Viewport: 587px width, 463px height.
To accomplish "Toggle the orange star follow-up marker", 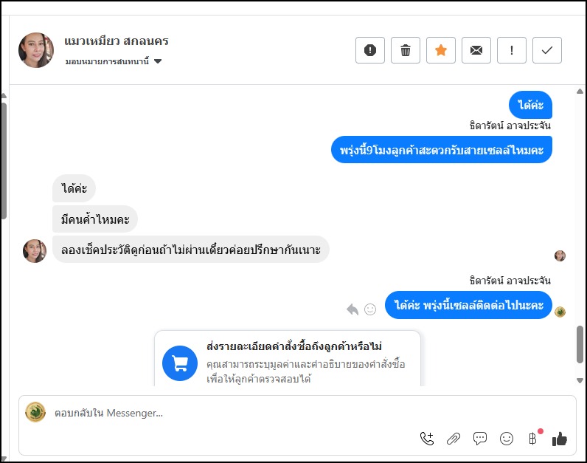I will 441,50.
